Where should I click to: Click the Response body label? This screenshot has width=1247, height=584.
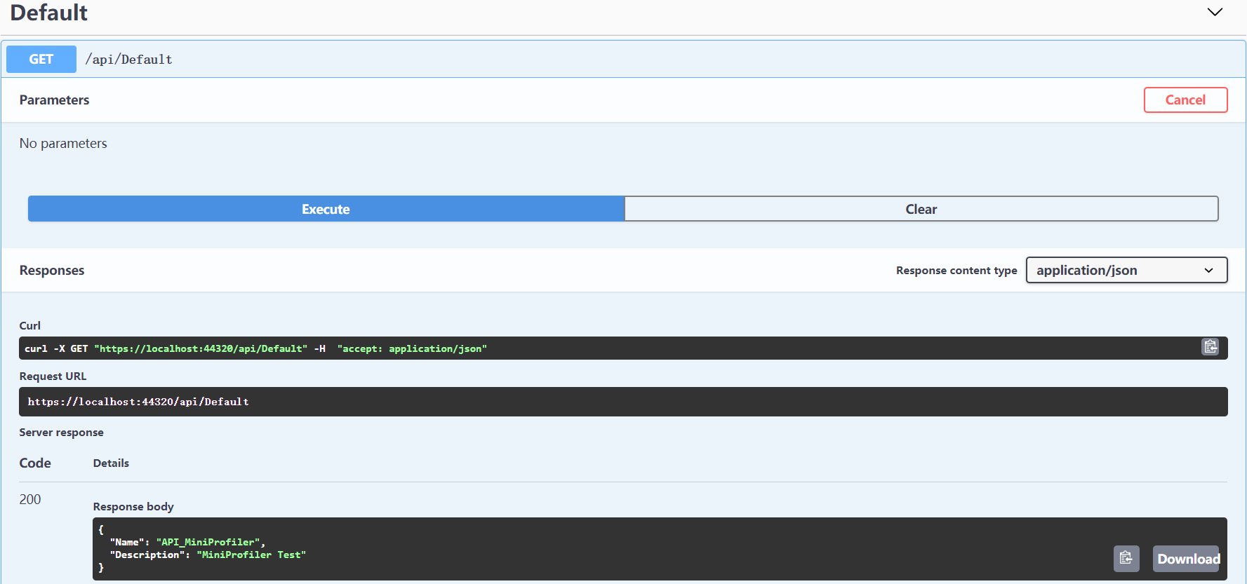click(133, 506)
